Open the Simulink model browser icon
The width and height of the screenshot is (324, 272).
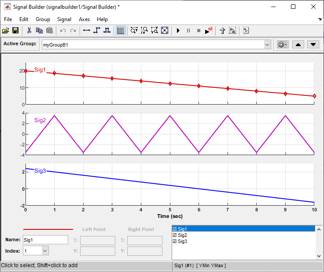coord(232,30)
